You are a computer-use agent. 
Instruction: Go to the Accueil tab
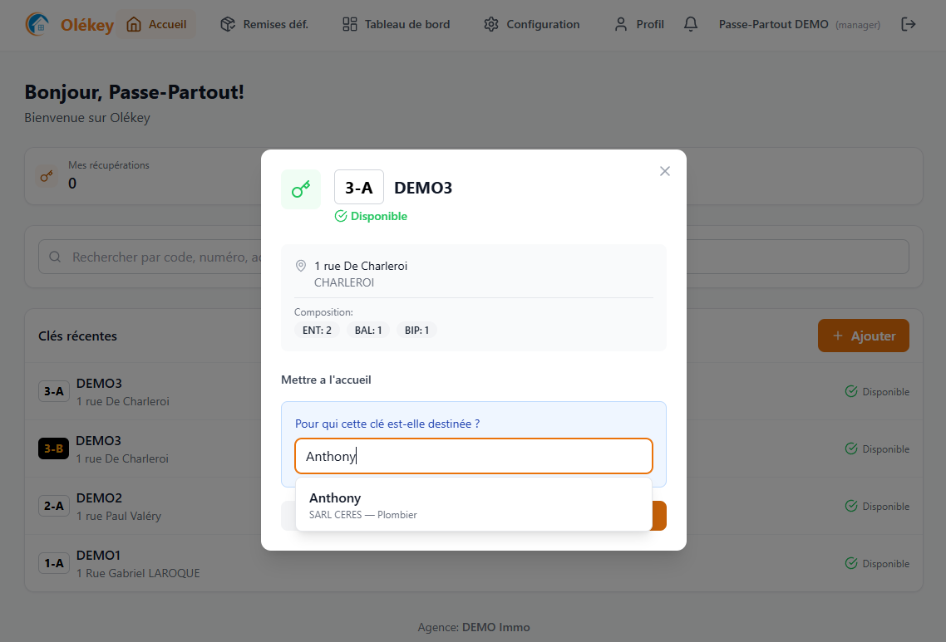[x=156, y=25]
